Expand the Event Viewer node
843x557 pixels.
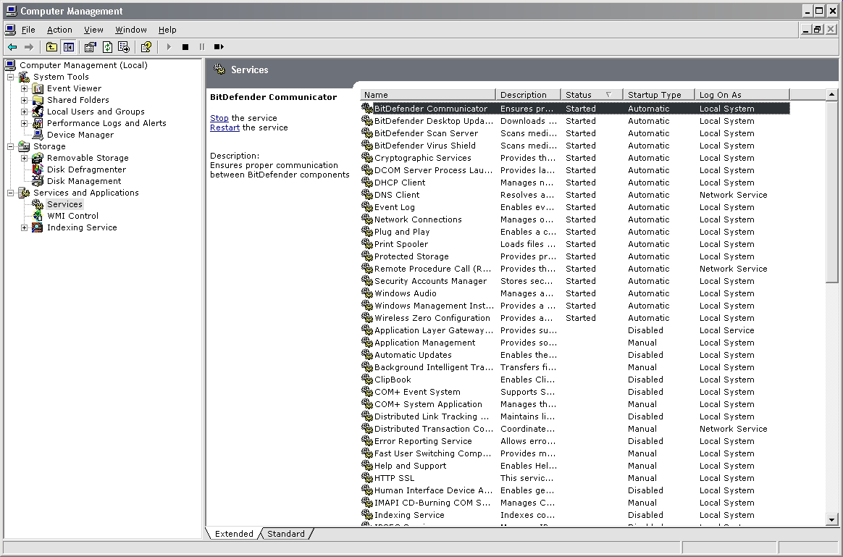[24, 88]
